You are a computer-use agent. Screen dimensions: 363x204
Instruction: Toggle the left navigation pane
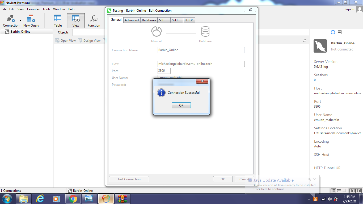pos(352,191)
